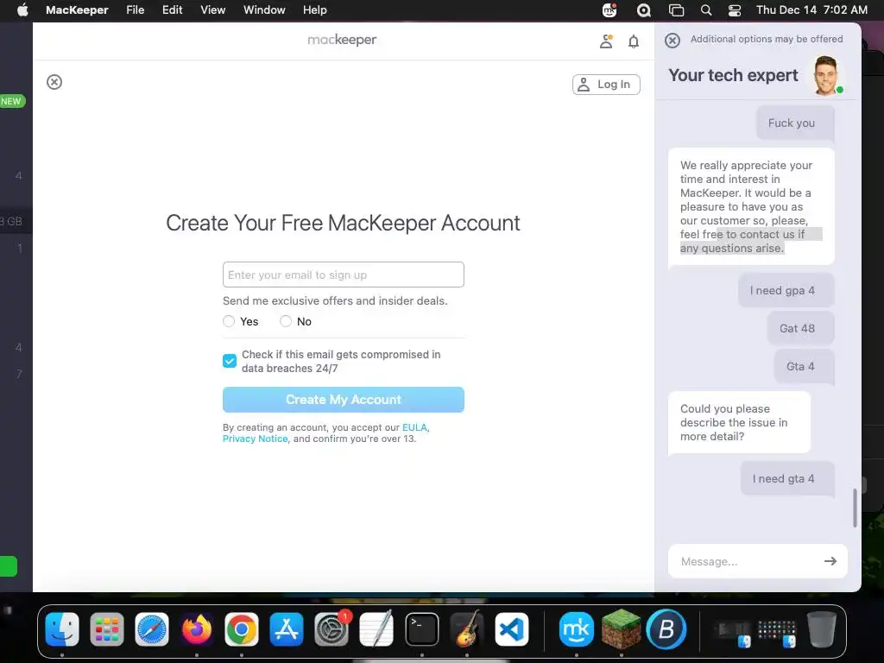This screenshot has height=663, width=884.
Task: Open Safari from the Dock
Action: click(152, 629)
